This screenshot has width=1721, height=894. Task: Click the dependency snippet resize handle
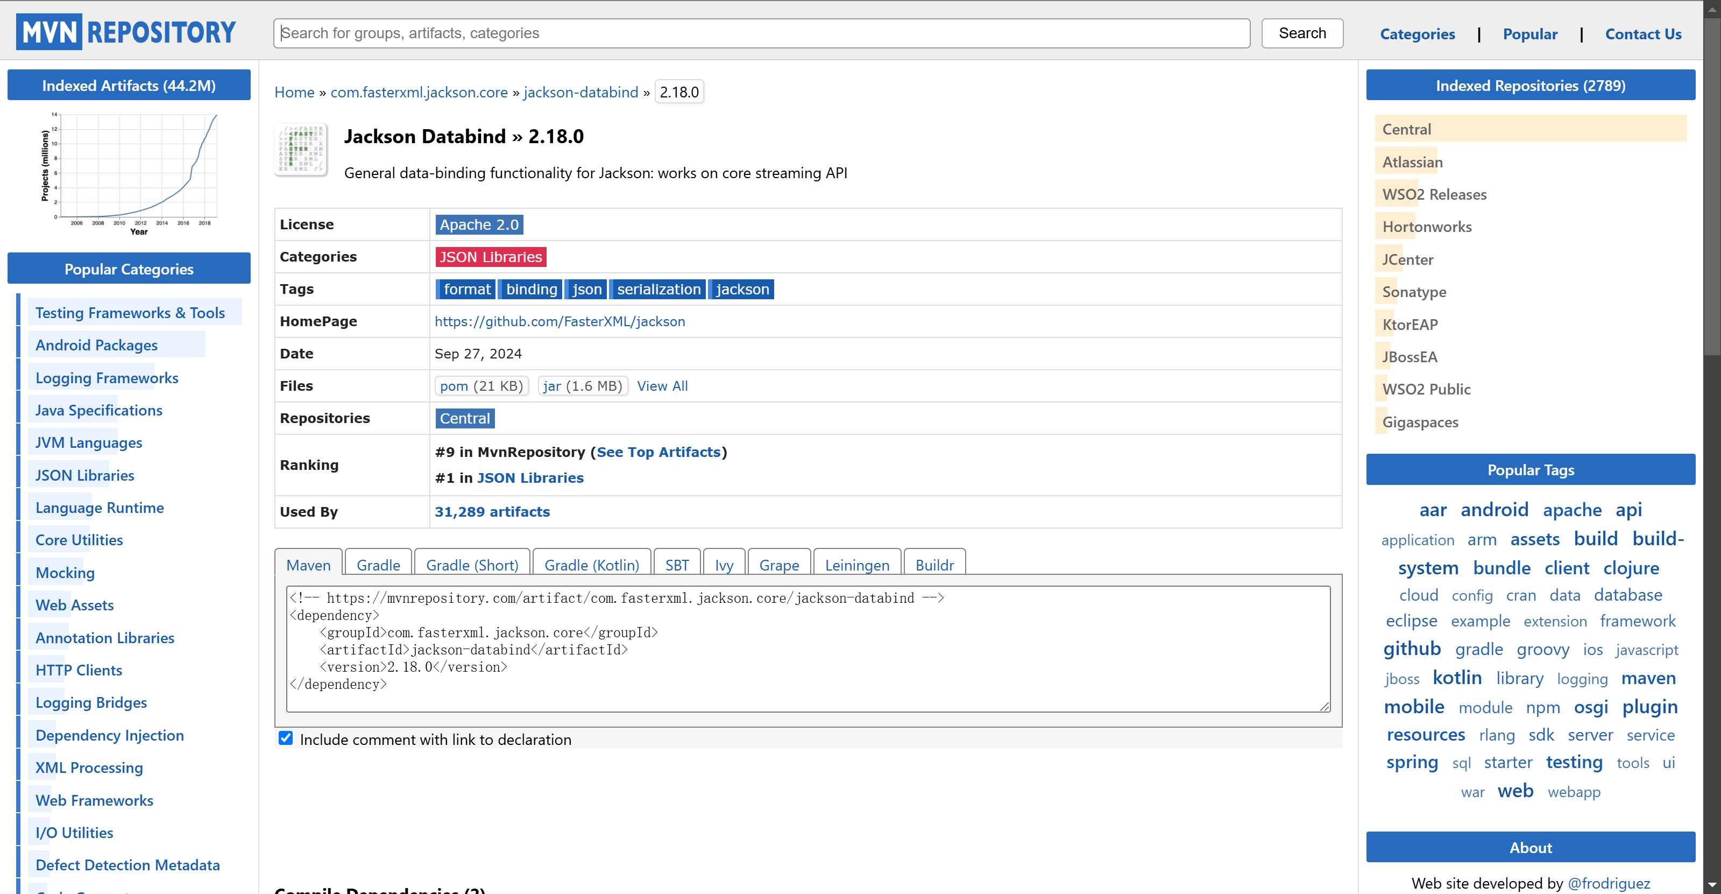[1324, 706]
